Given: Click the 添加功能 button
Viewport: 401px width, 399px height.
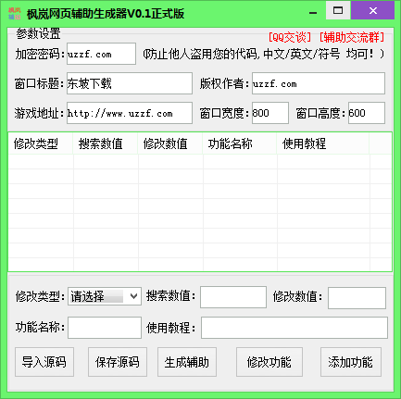Looking at the screenshot, I should click(351, 362).
